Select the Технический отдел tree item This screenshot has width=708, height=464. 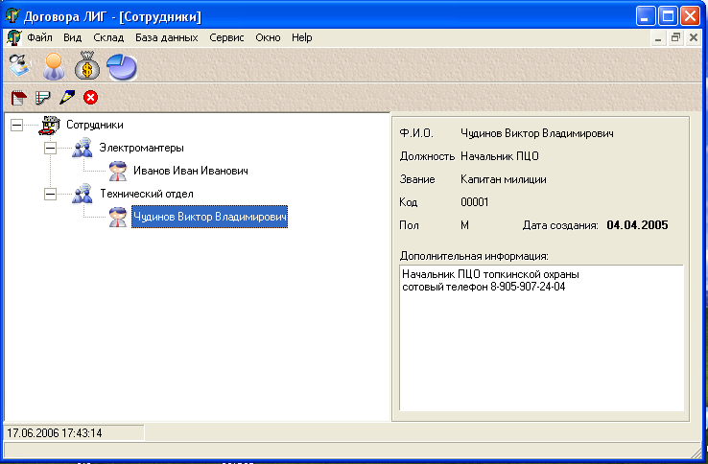pyautogui.click(x=146, y=194)
